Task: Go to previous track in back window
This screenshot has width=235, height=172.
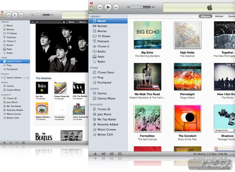Action: click(x=9, y=15)
